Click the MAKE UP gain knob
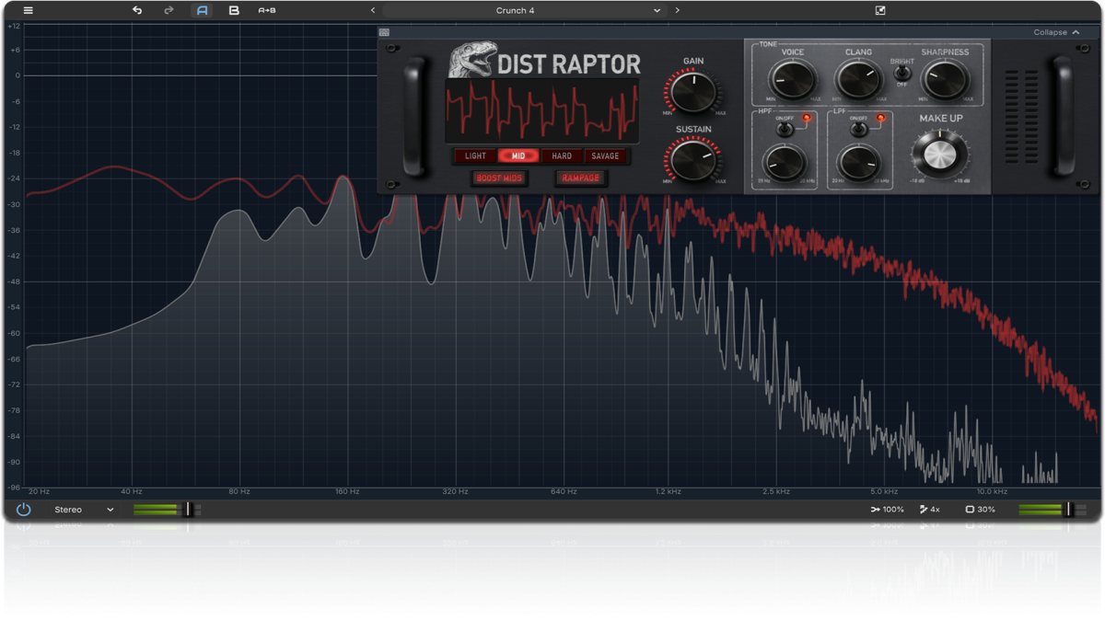Screen dimensions: 1105x620 [939, 153]
